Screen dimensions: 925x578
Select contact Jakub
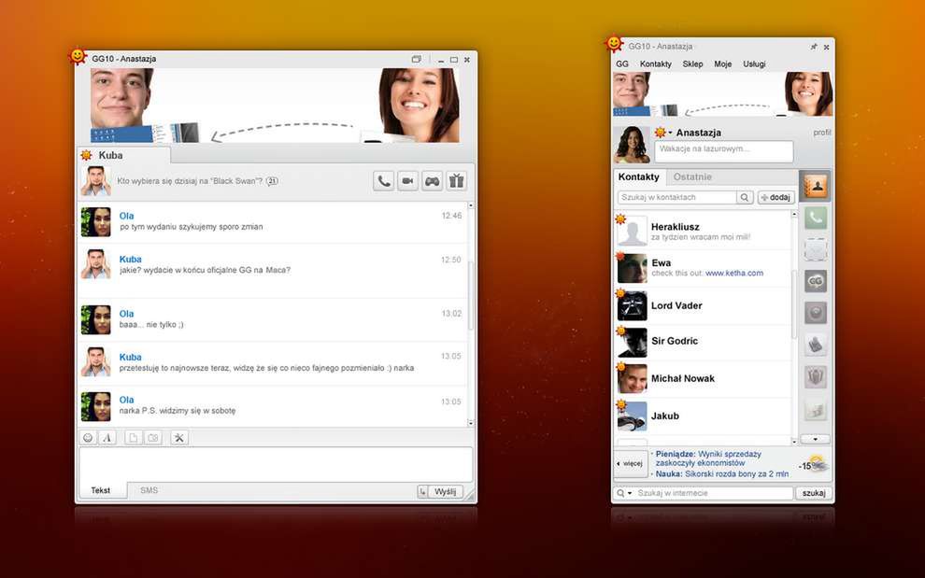click(702, 416)
